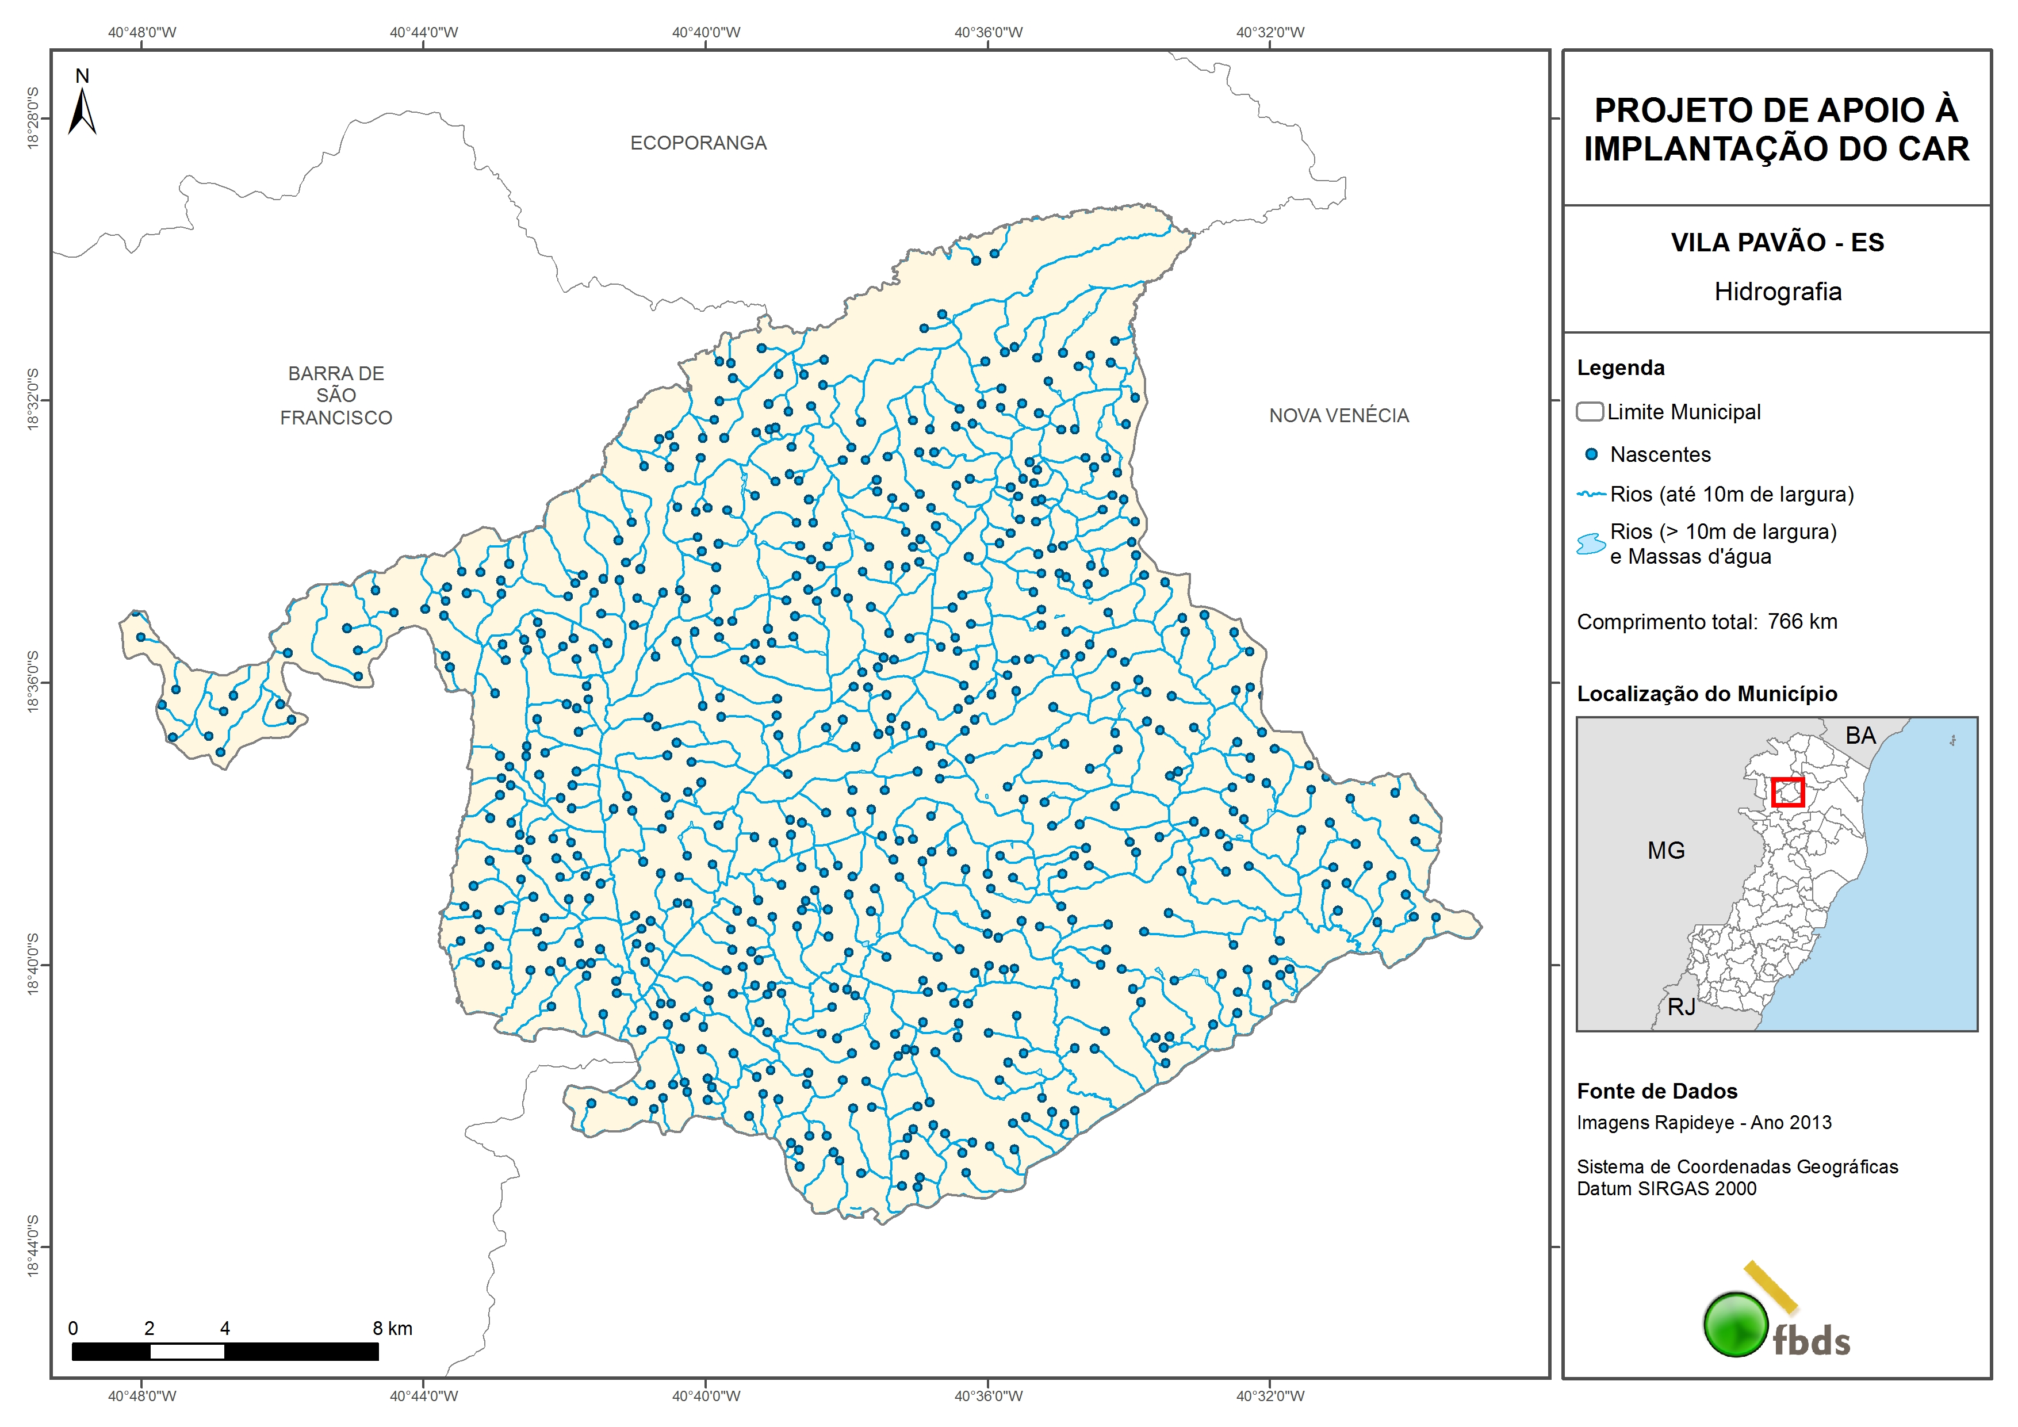Viewport: 2018px width, 1427px height.
Task: Click the BARRA DE SÃO FRANCISCO label
Action: click(x=336, y=396)
